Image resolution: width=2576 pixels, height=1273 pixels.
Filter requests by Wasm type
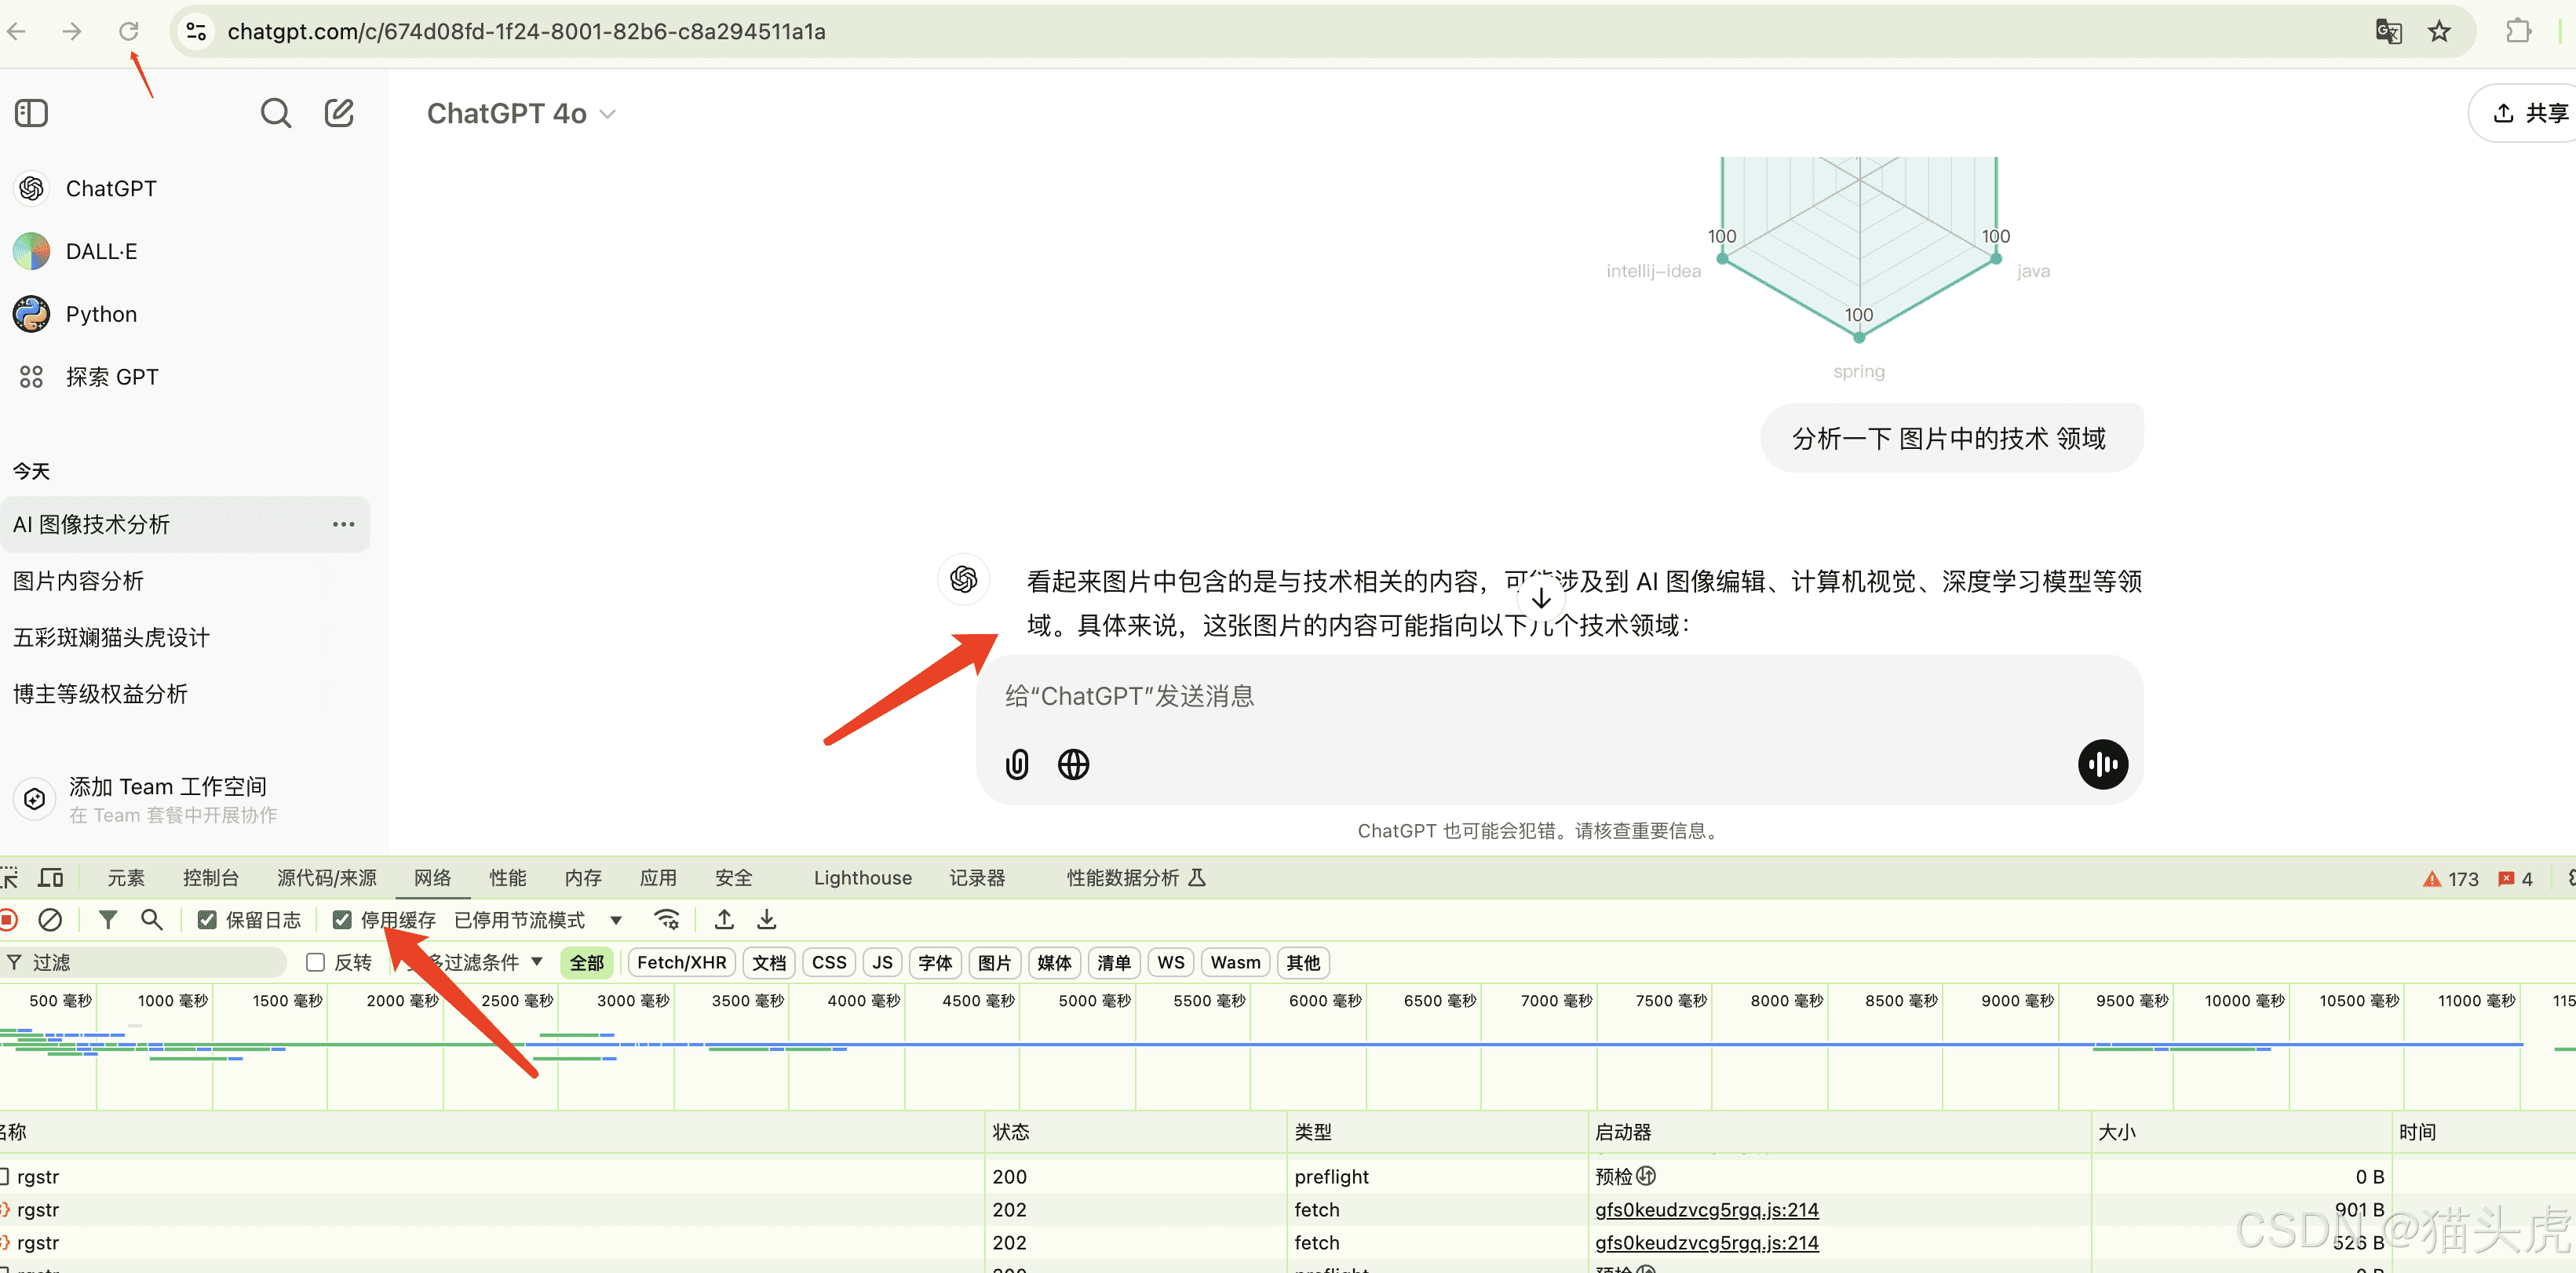[x=1235, y=962]
